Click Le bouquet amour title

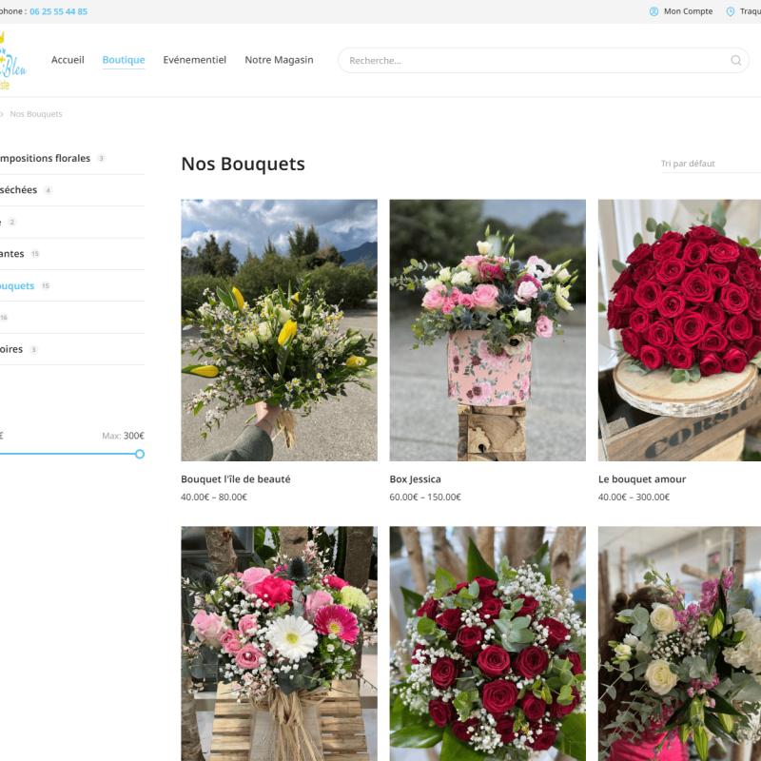coord(642,479)
